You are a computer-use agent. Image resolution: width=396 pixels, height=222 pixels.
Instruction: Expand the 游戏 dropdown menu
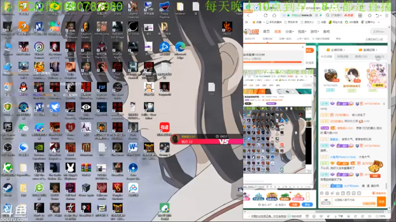[x=314, y=32]
